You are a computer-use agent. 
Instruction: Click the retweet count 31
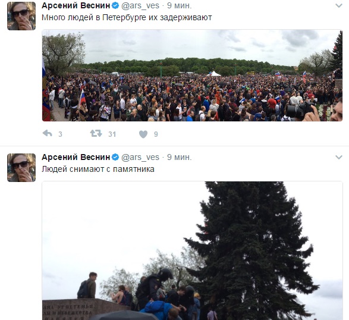tap(112, 134)
